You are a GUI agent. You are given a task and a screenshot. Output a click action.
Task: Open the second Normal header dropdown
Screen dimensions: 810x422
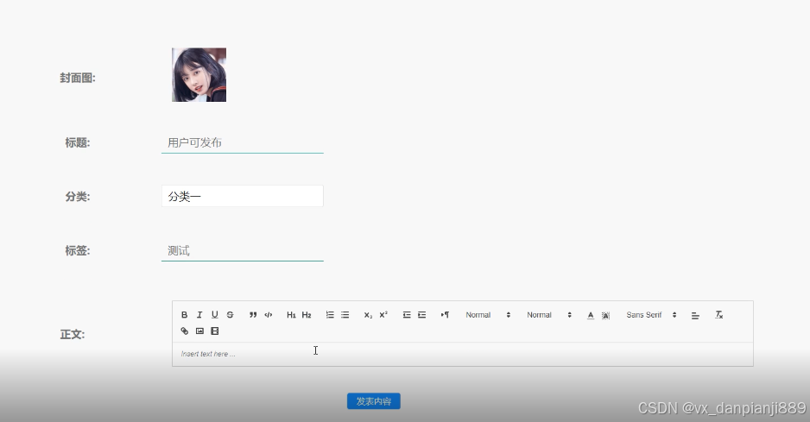point(549,315)
